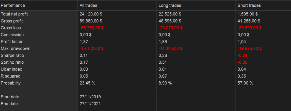Select the Gross profit row label
The width and height of the screenshot is (291, 111).
point(12,21)
